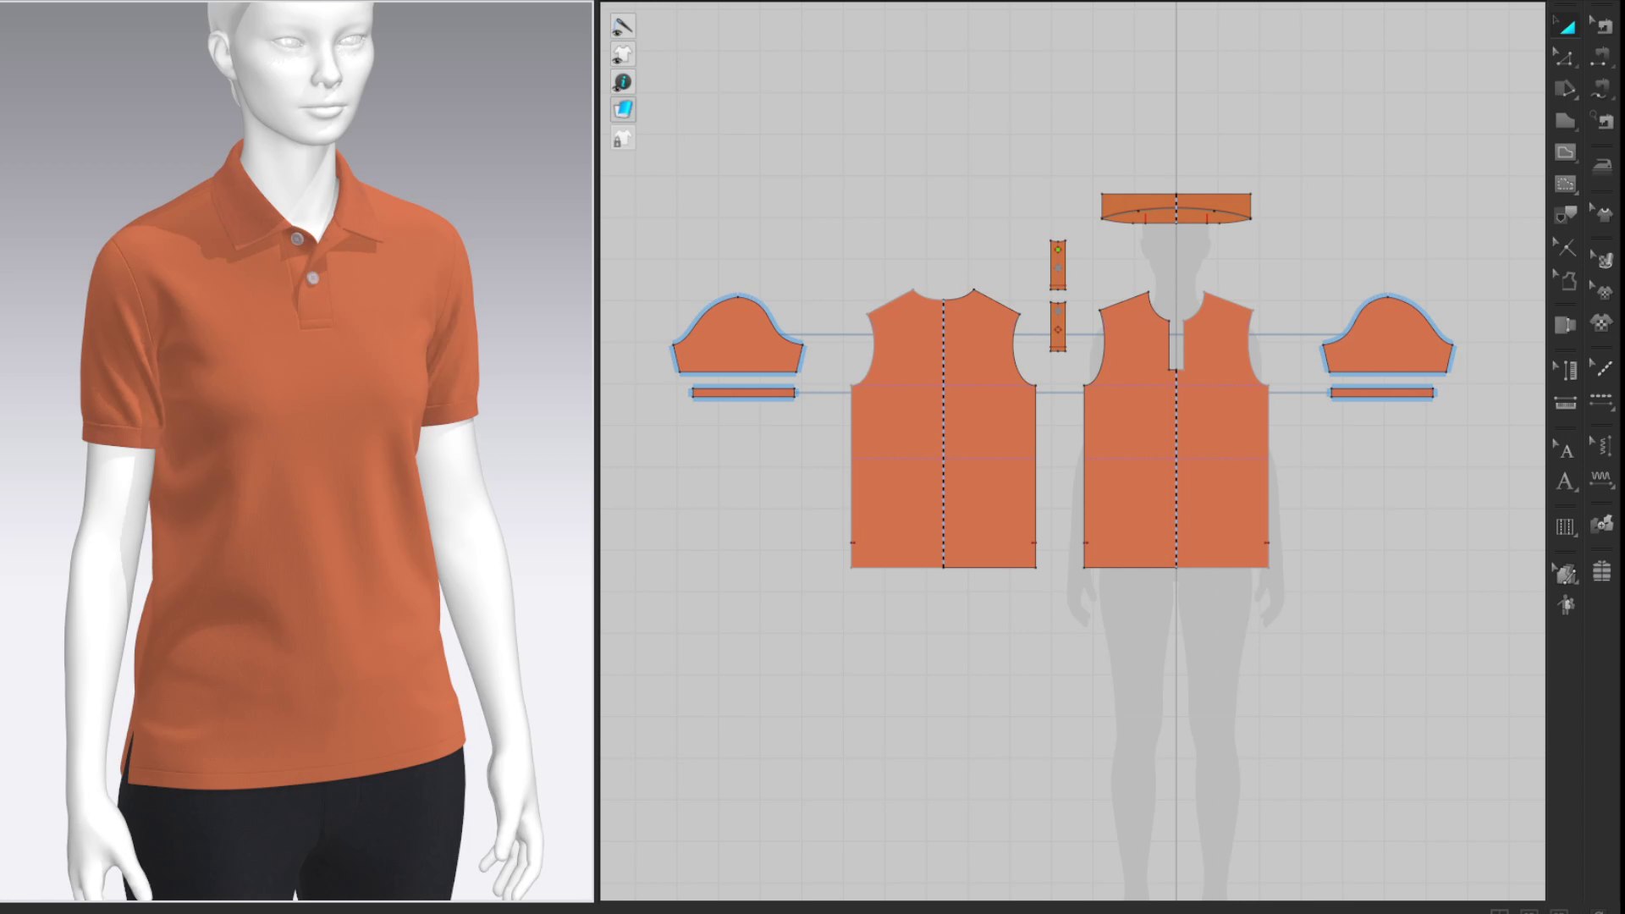Click the Set Sublayer patterns-with-plus tool
Screen dimensions: 1625x914
1600,525
